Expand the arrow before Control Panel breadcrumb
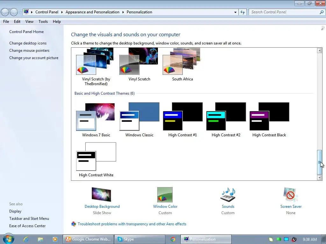326x244 pixels. pyautogui.click(x=32, y=12)
